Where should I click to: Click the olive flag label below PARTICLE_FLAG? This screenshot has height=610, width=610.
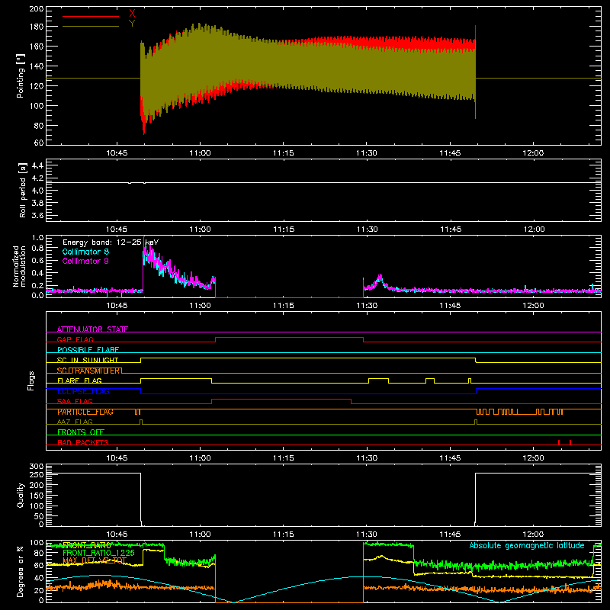(x=75, y=422)
